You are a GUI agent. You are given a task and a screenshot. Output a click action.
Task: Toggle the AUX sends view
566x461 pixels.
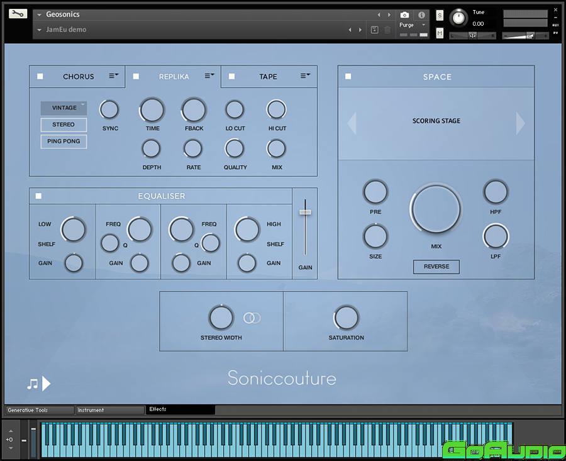[x=555, y=25]
